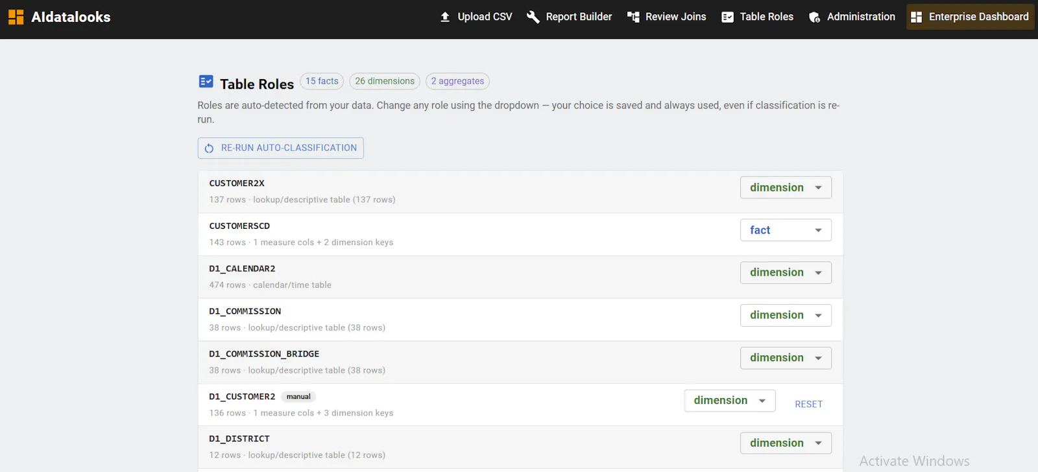Click the Upload CSV arrow icon
This screenshot has width=1038, height=472.
pyautogui.click(x=445, y=17)
